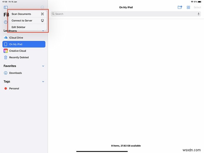Tap the microphone dictation icon
Viewport: 204px width, 153px height.
[198, 14]
